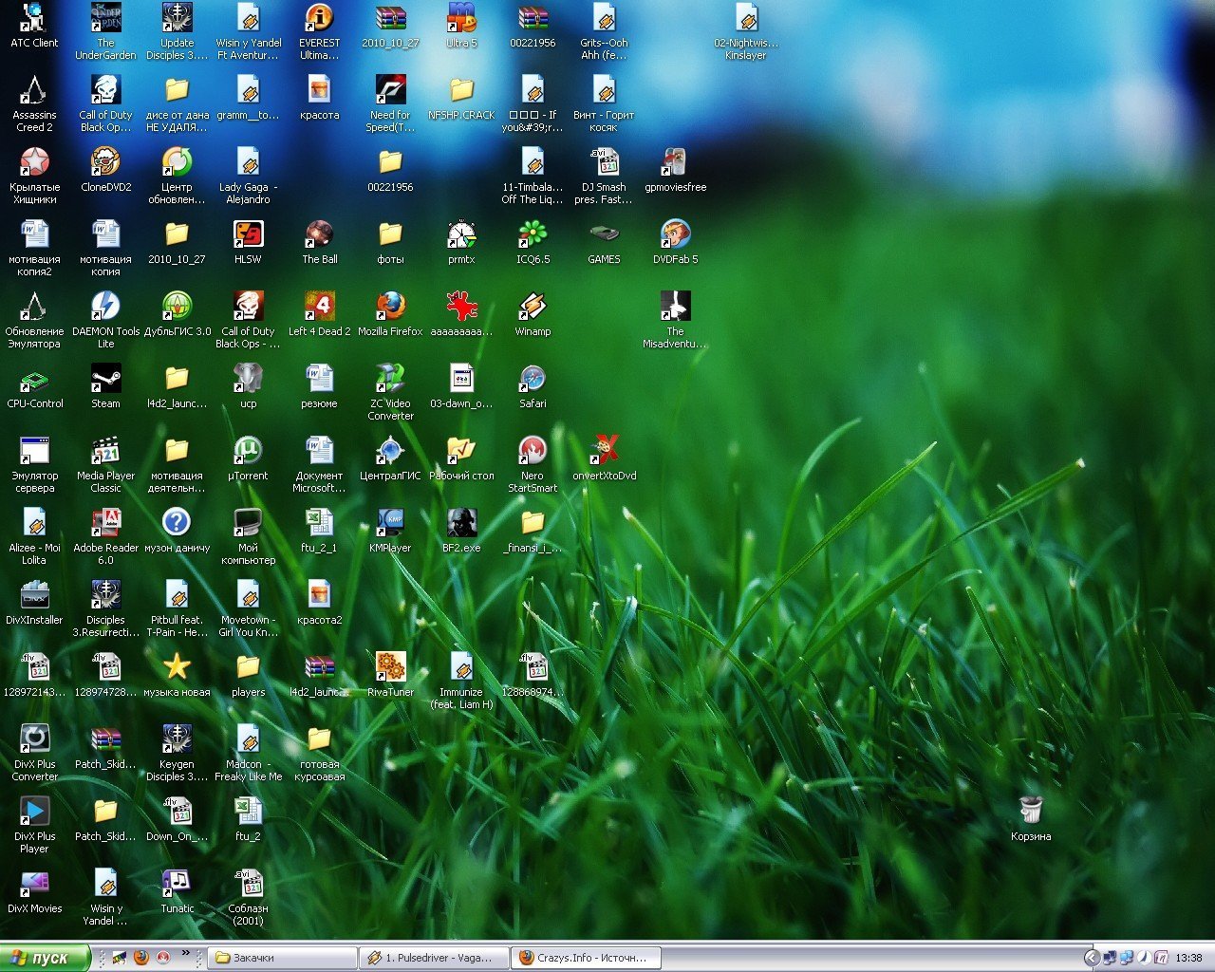Viewport: 1215px width, 972px height.
Task: Switch to the Закачки taskbar window
Action: point(282,958)
